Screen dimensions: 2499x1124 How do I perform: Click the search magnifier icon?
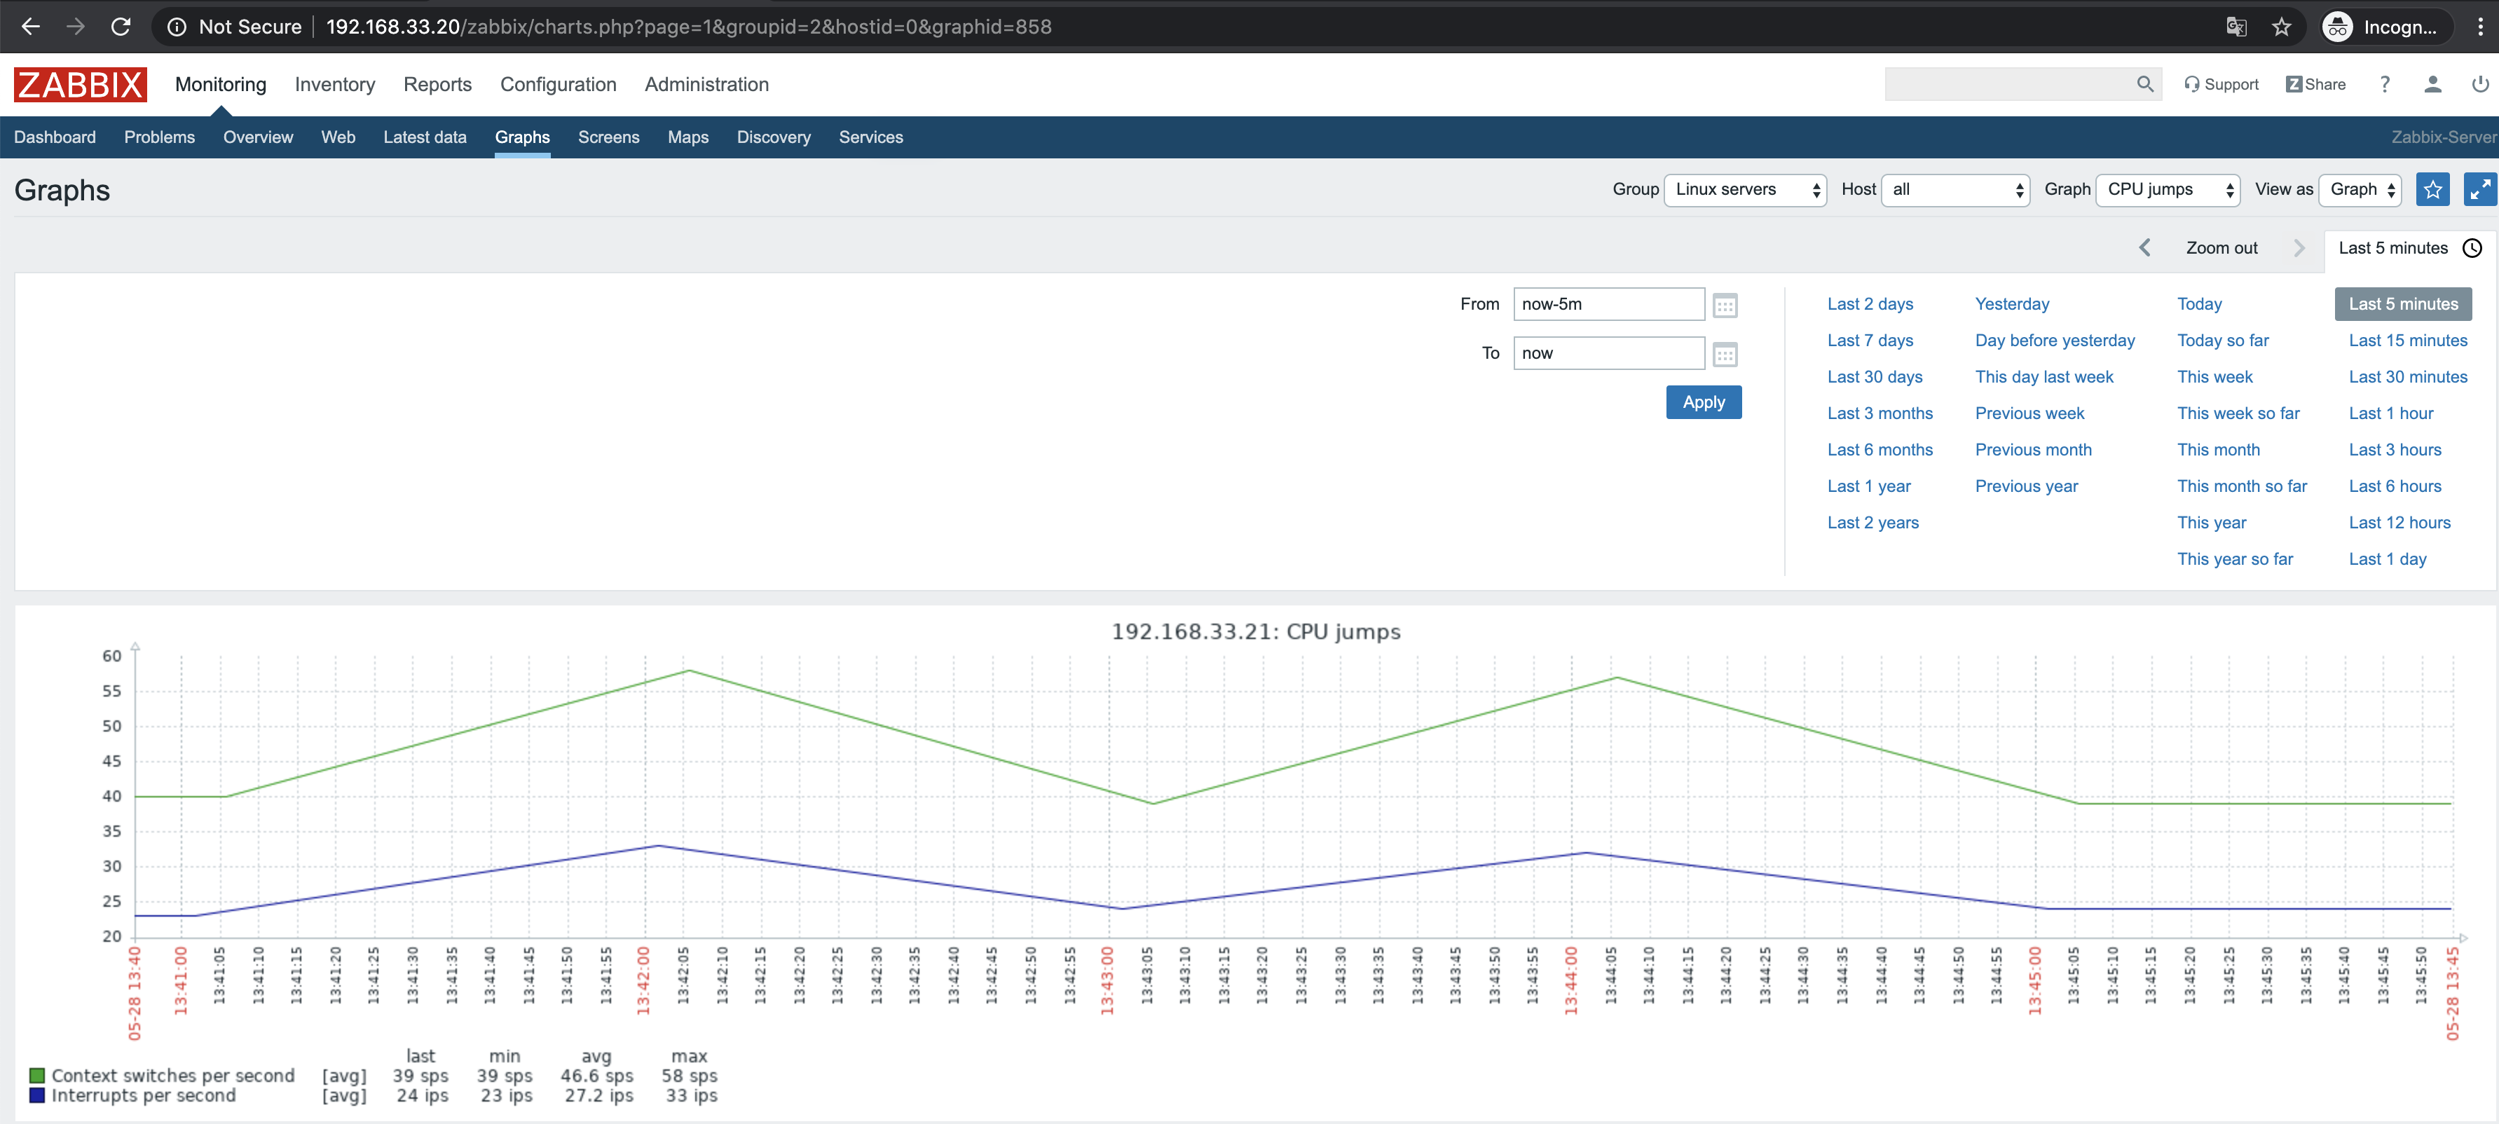(2144, 84)
